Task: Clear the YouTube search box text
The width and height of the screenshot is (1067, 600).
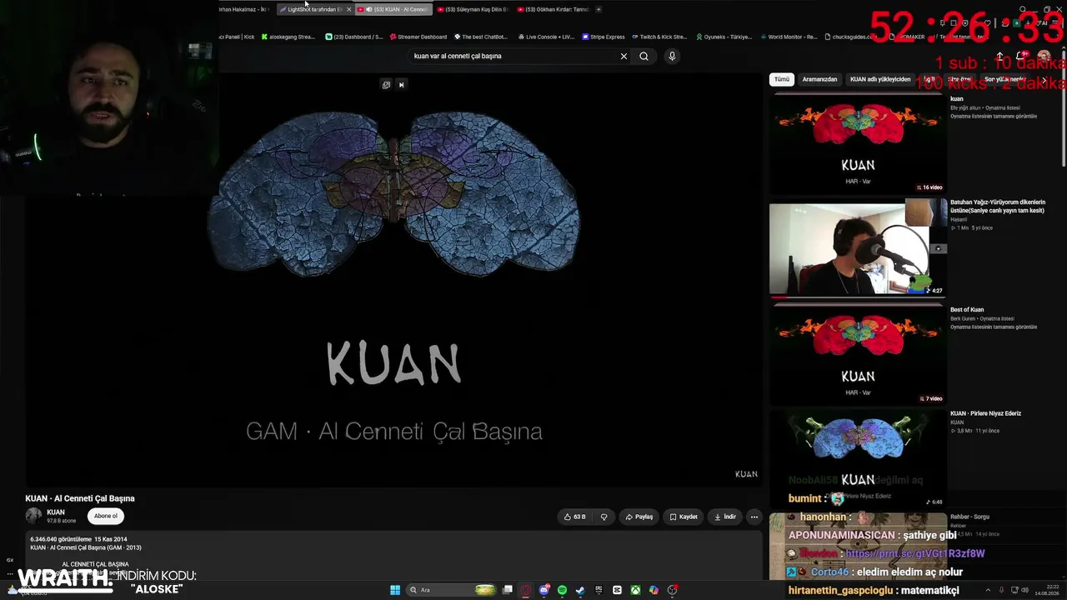Action: click(624, 56)
